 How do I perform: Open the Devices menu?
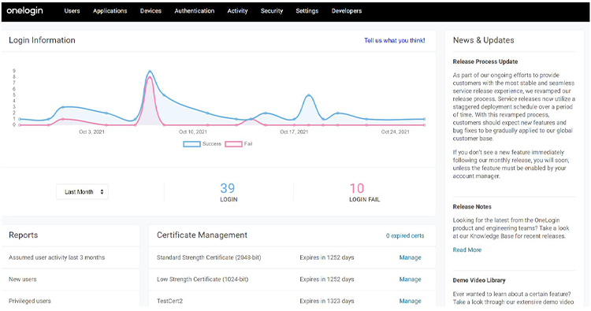151,11
